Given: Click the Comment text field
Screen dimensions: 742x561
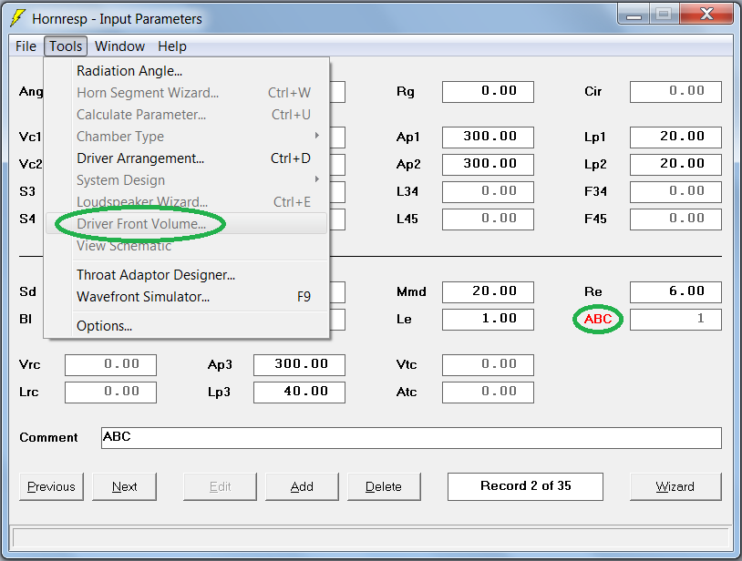Looking at the screenshot, I should coord(411,438).
